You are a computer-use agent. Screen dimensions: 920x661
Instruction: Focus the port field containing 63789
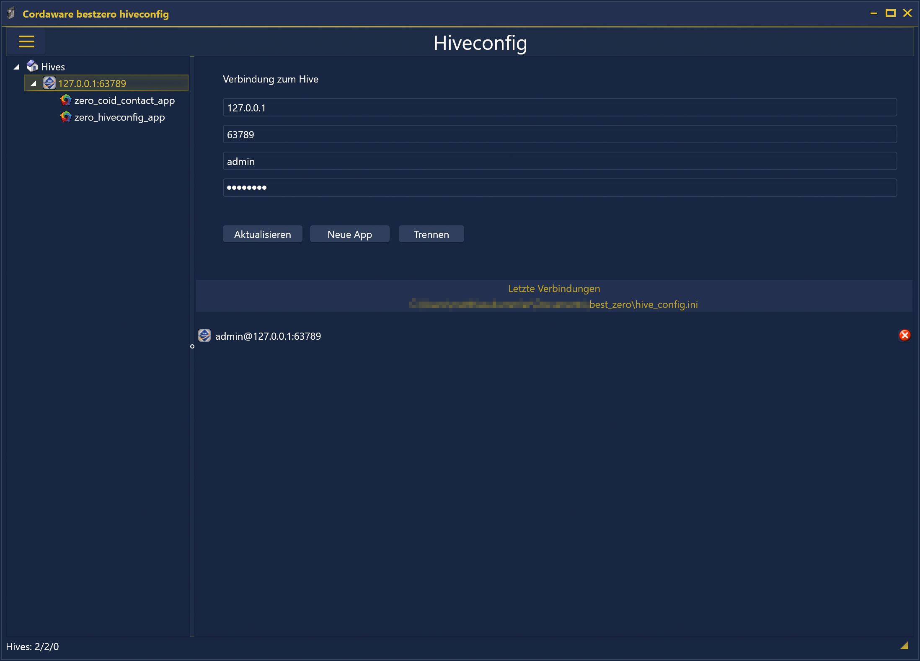tap(560, 134)
